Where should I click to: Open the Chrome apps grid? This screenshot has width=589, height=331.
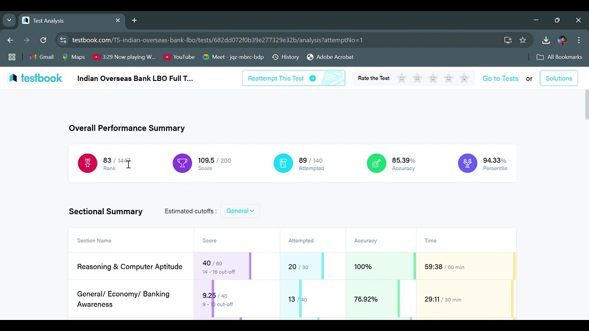pos(12,57)
